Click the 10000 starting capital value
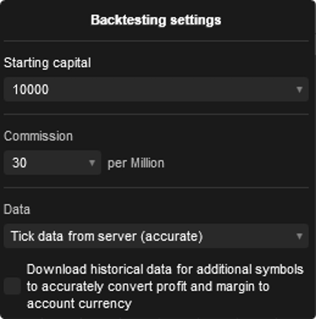Viewport: 316px width, 319px height. click(x=31, y=90)
